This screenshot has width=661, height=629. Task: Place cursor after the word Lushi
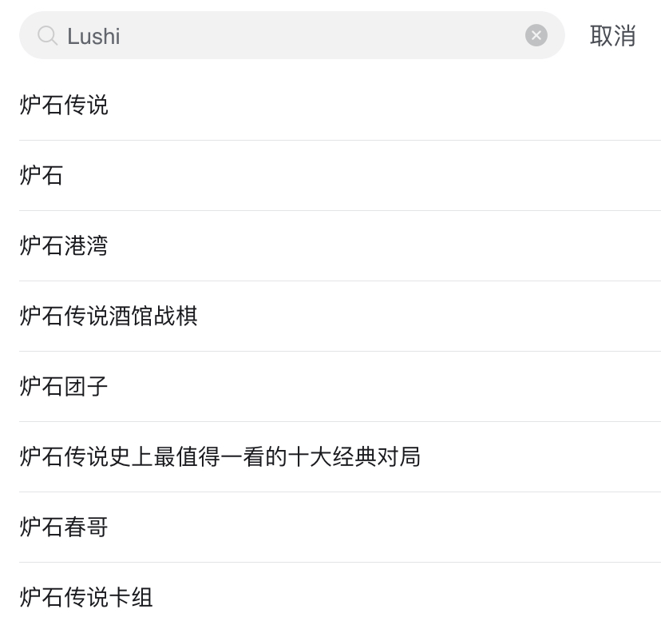(121, 36)
